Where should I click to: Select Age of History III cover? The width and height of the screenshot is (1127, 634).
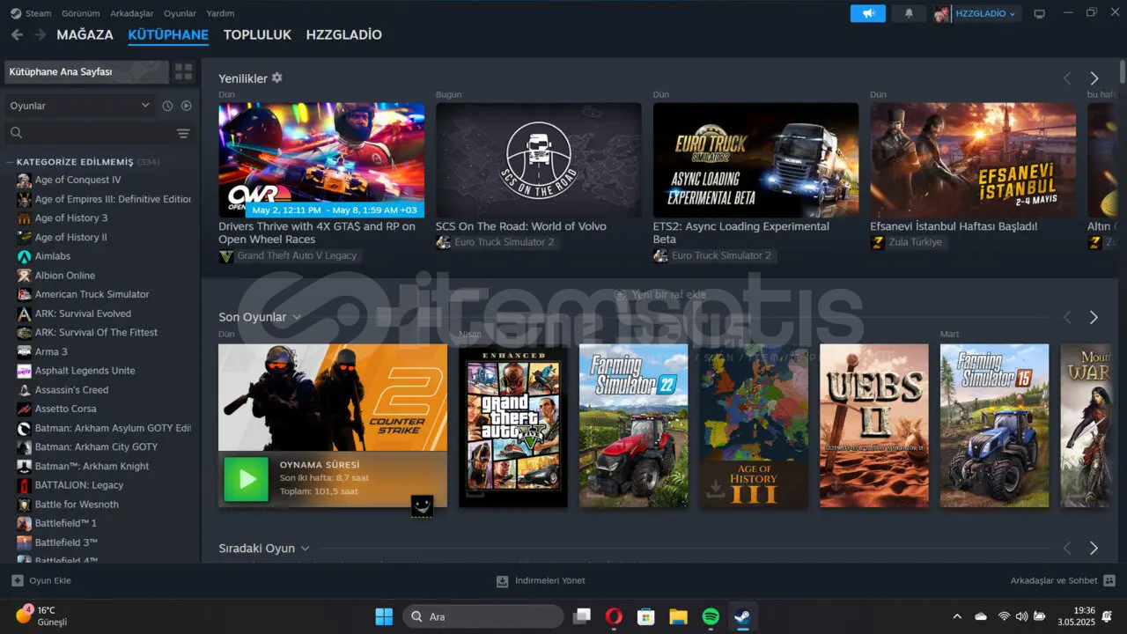point(754,425)
